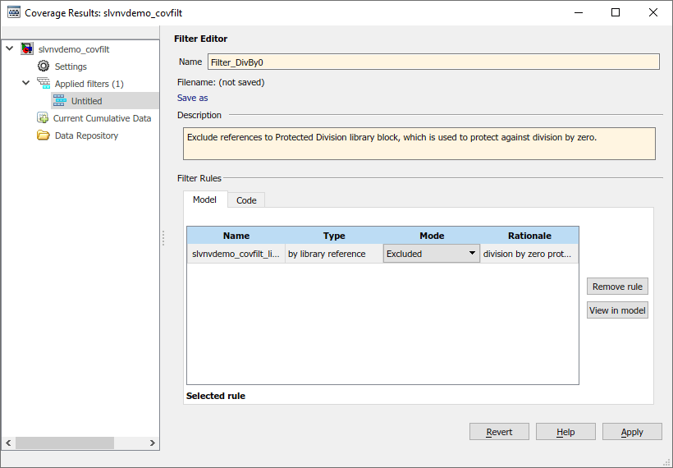
Task: Click the tree scrollbar left arrow
Action: tap(8, 443)
